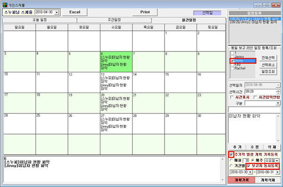
Task: Select the [09:28/Jinny] entry in 일정등록 list
Action: pos(253,22)
